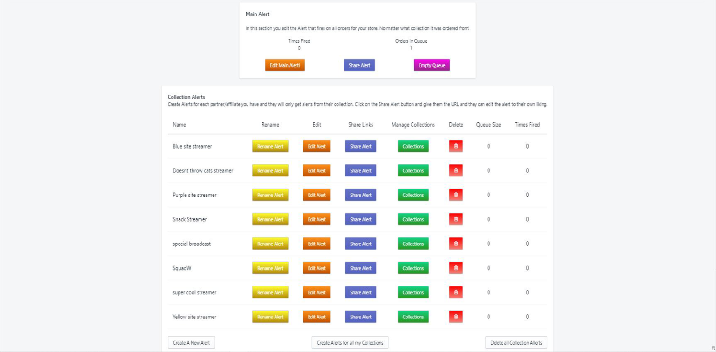Viewport: 716px width, 352px height.
Task: Rename the special broadcast alert
Action: (x=270, y=244)
